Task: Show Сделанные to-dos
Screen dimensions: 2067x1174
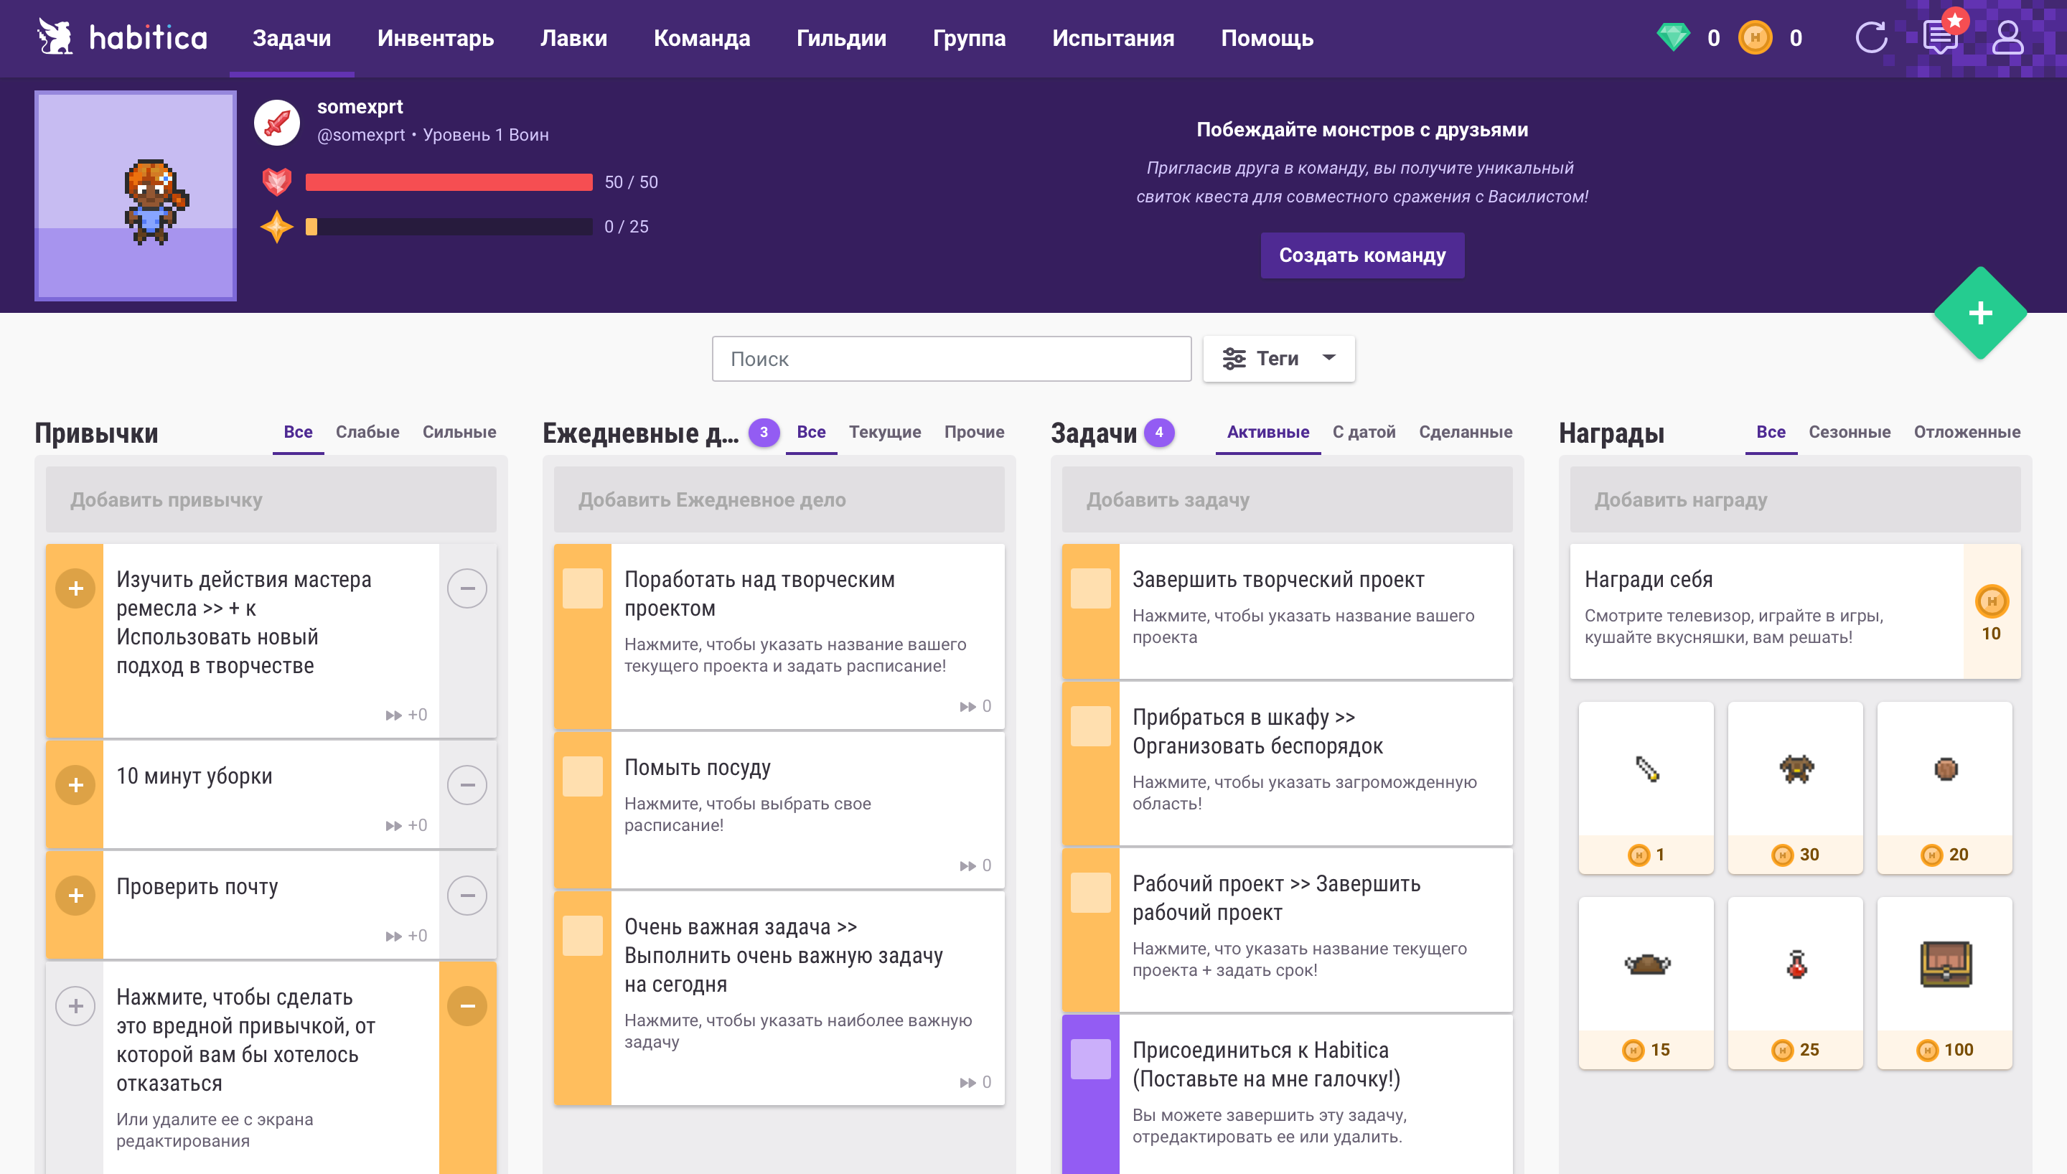Action: (x=1466, y=432)
